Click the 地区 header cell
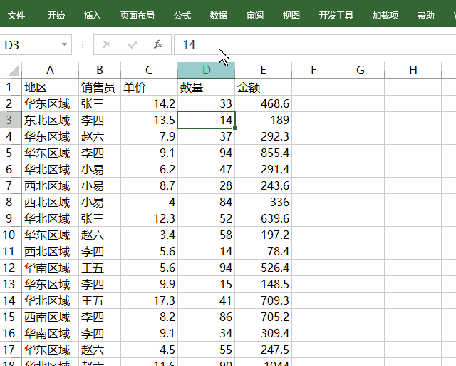 (x=50, y=87)
